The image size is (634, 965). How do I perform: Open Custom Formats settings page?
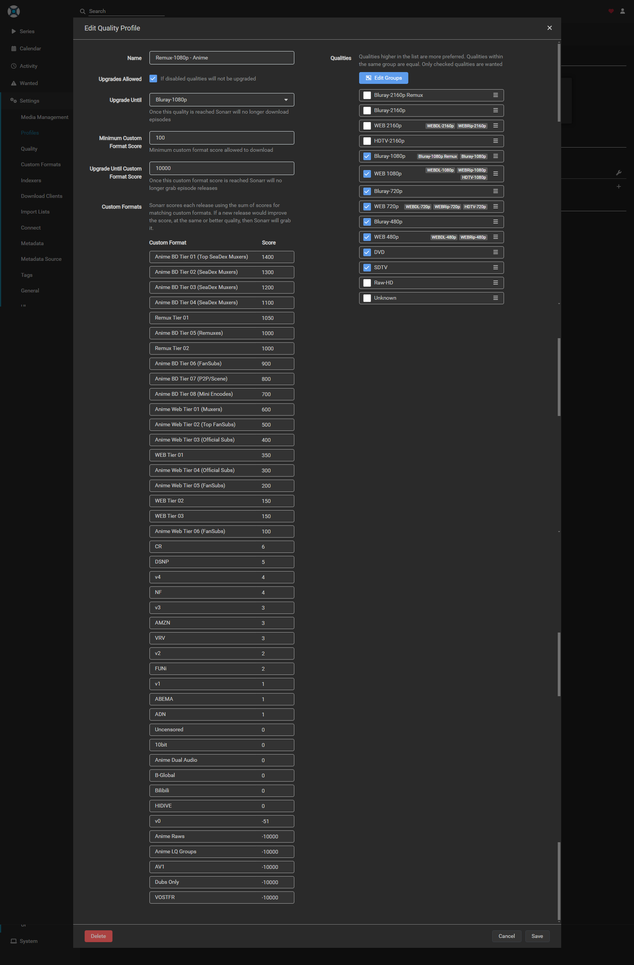point(40,165)
